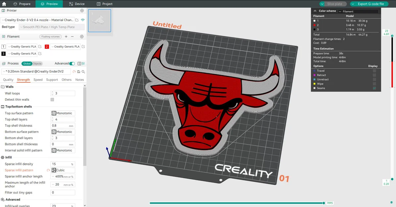Collapse the color scheme legend panel
The width and height of the screenshot is (396, 207).
point(315,11)
